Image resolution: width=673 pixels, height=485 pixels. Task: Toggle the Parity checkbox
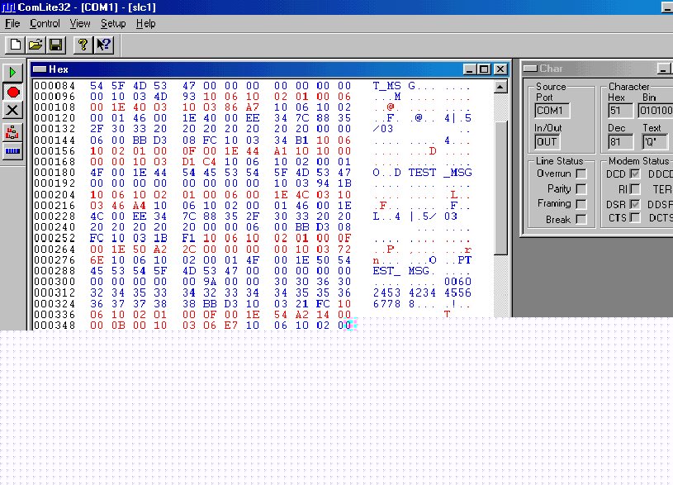coord(581,188)
